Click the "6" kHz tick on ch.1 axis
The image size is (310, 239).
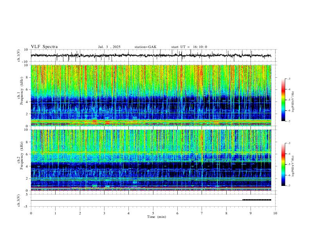point(27,89)
